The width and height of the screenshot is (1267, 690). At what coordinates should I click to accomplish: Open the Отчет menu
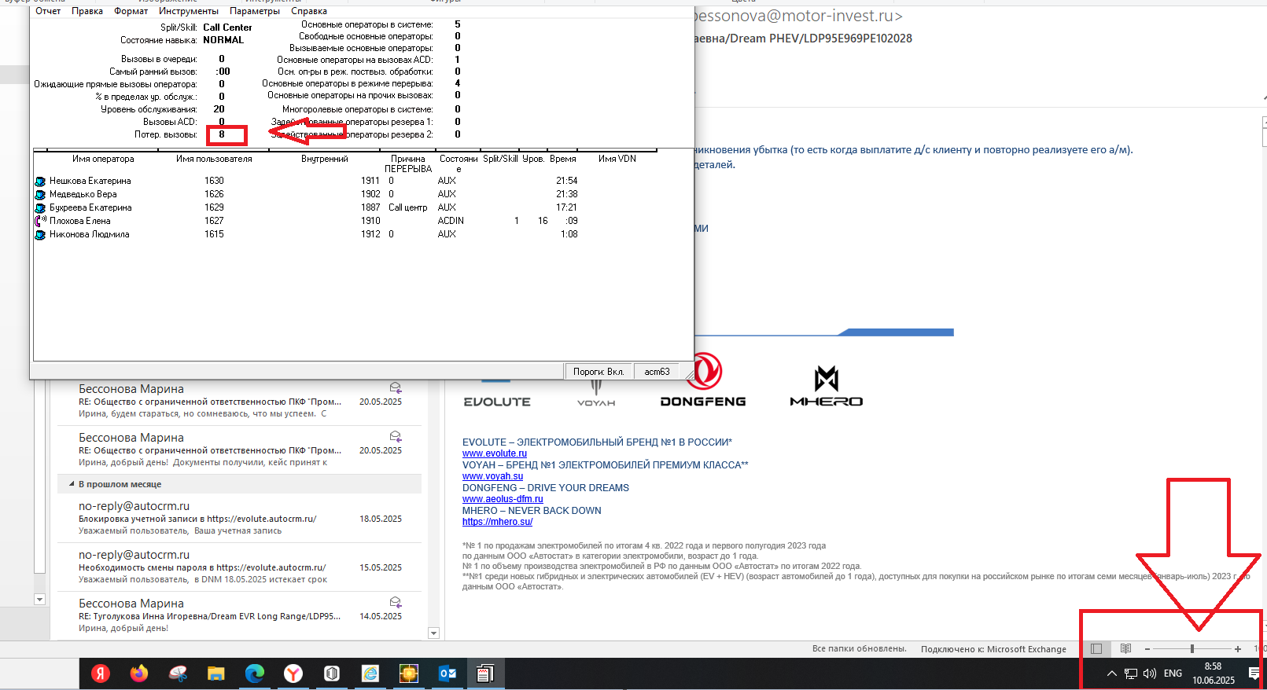48,11
